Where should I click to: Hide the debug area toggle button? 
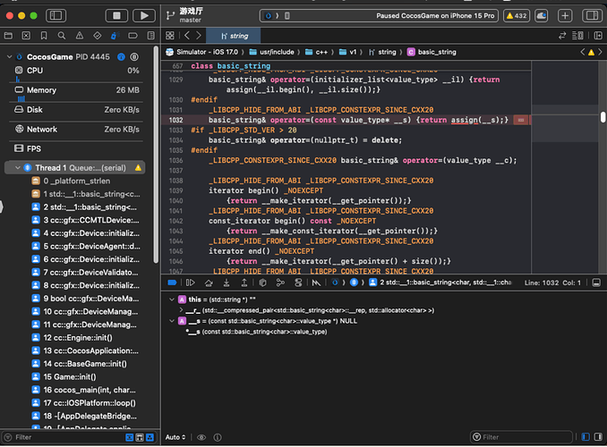point(596,283)
